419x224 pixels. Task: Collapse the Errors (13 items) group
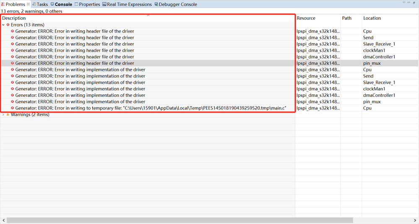click(3, 25)
